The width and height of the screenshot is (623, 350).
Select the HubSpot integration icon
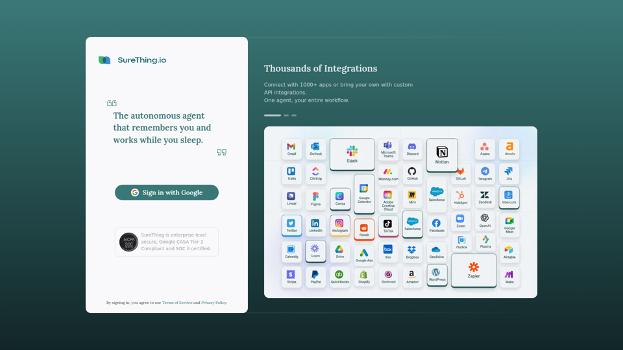tap(461, 198)
